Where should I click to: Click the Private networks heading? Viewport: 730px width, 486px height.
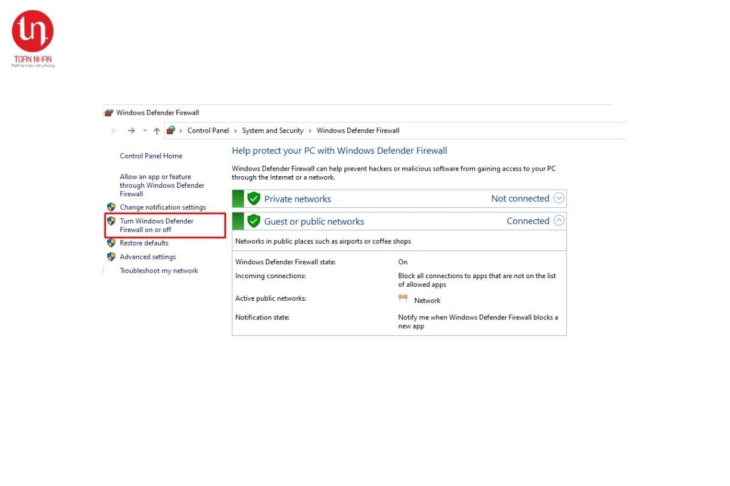(x=297, y=199)
